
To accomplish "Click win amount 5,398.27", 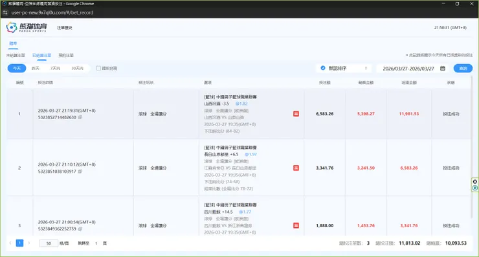I will [x=366, y=114].
